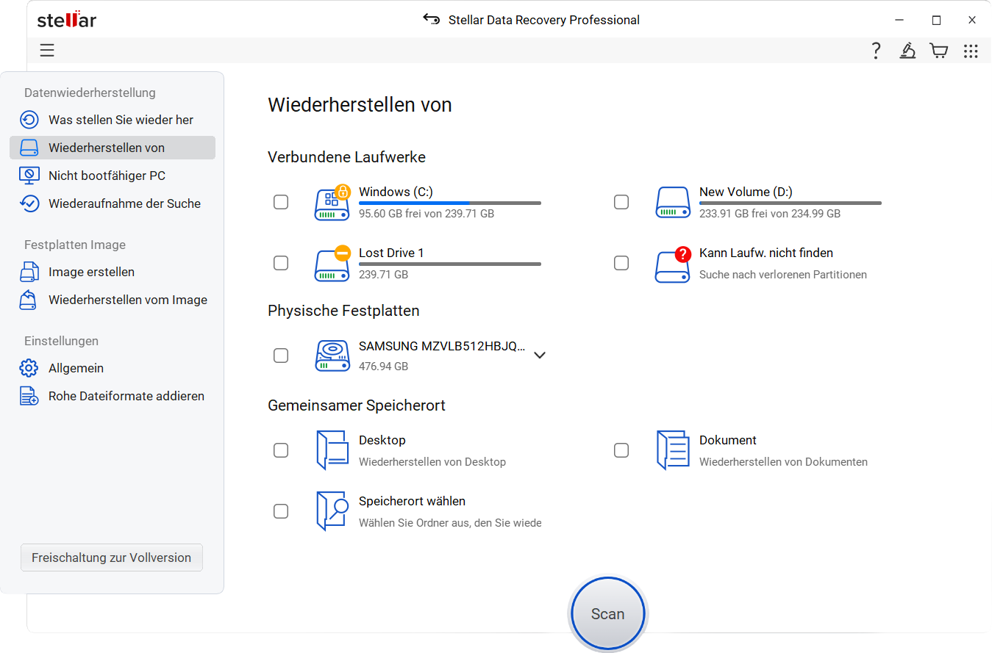Click 95.60 GB frei von 239.71 GB

(427, 214)
